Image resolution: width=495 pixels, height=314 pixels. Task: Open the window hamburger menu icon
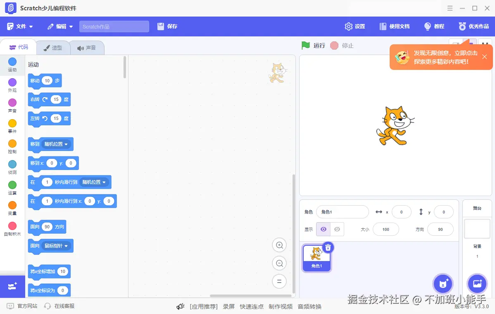[450, 8]
